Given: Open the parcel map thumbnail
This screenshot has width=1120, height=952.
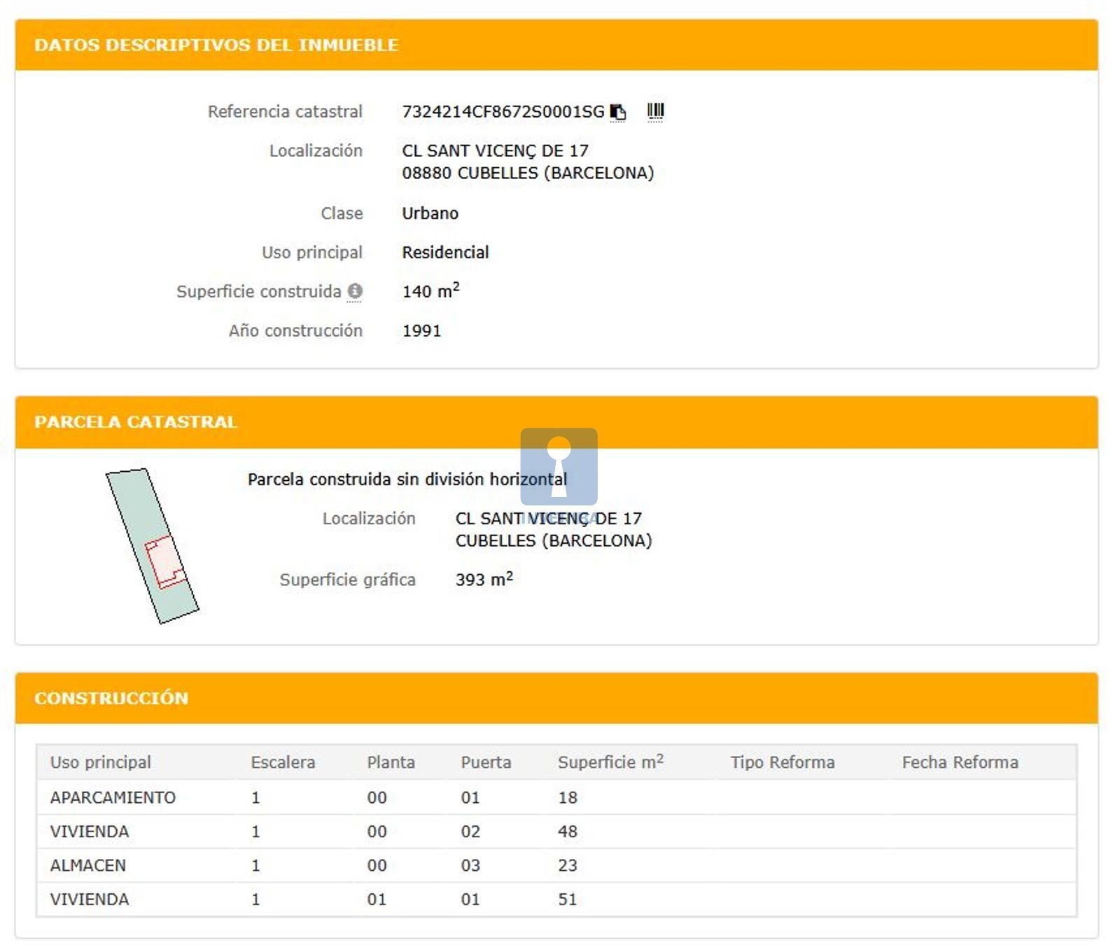Looking at the screenshot, I should coord(152,546).
